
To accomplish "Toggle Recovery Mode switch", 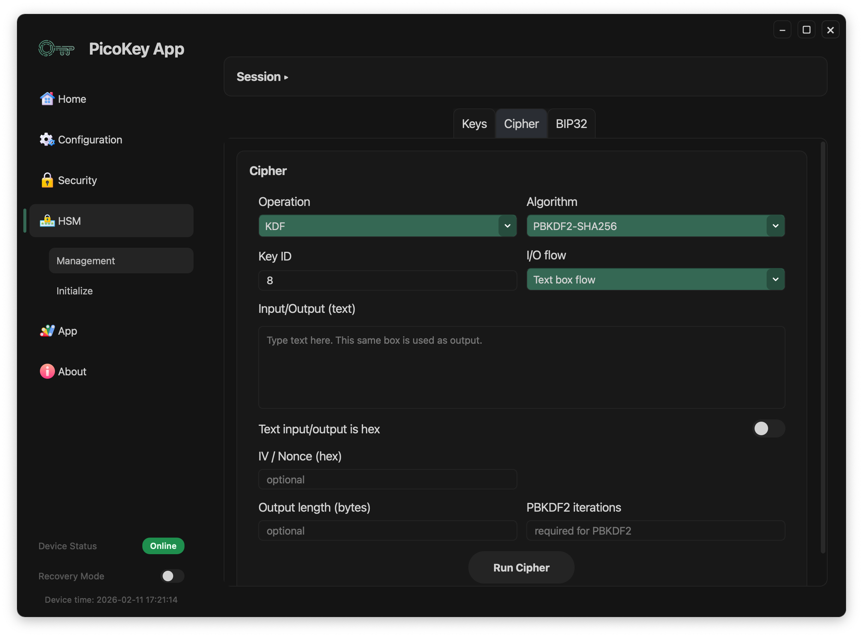I will click(x=172, y=576).
